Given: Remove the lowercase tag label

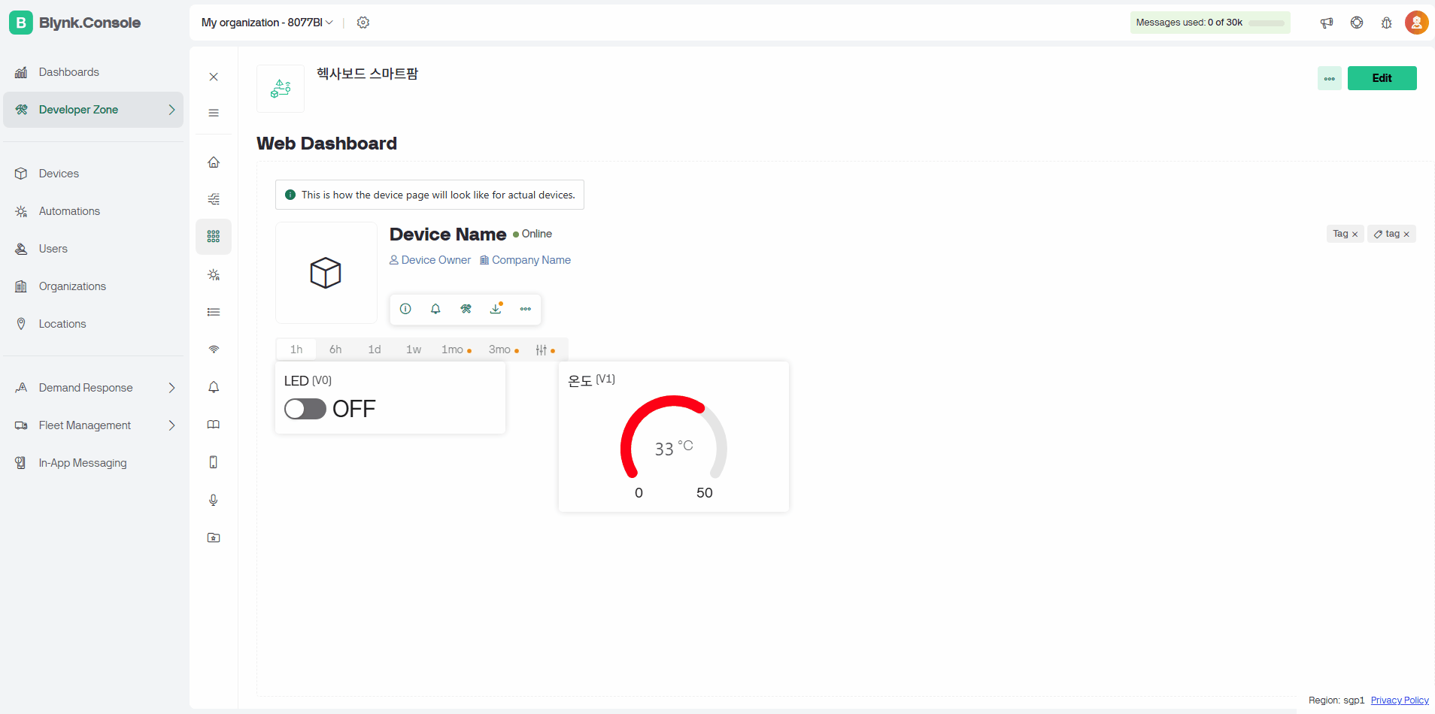Looking at the screenshot, I should point(1406,234).
